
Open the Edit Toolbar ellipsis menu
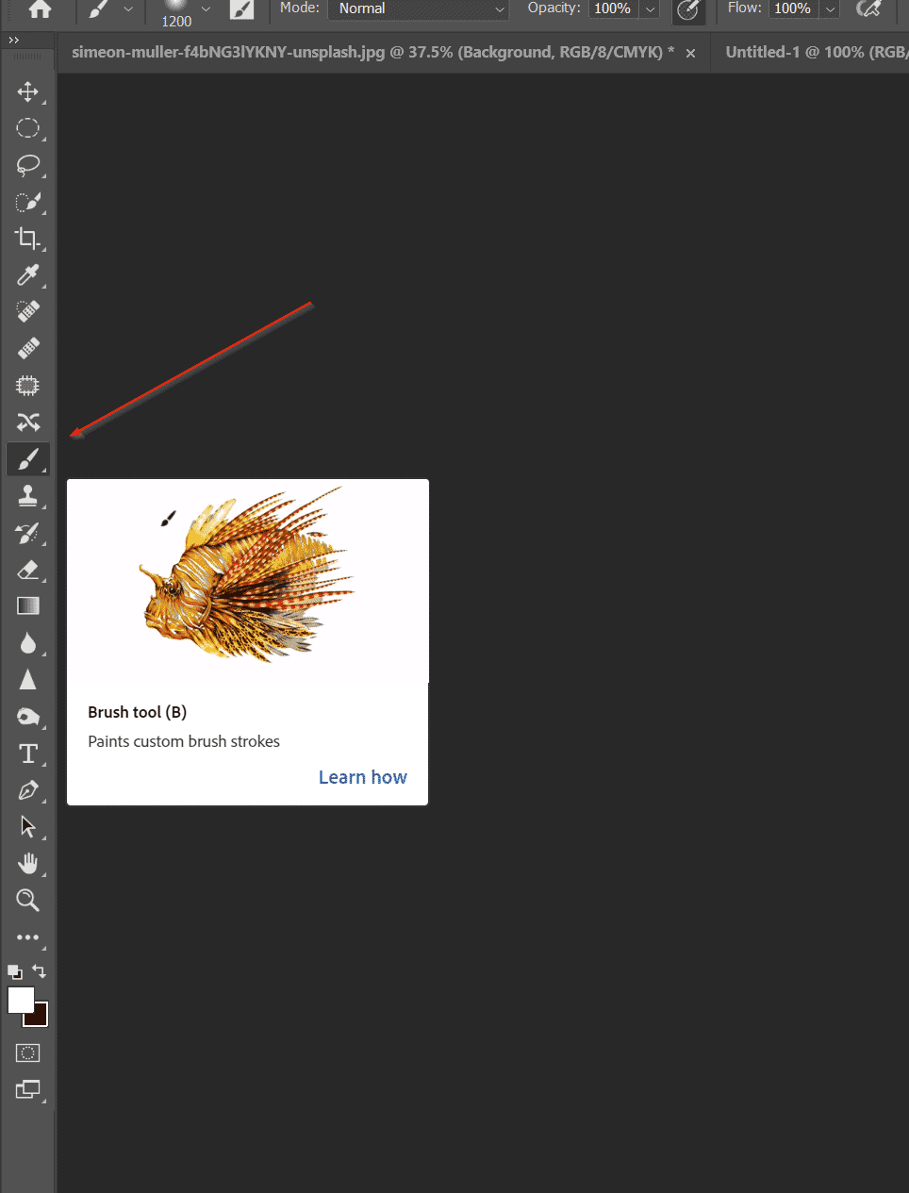[x=27, y=936]
